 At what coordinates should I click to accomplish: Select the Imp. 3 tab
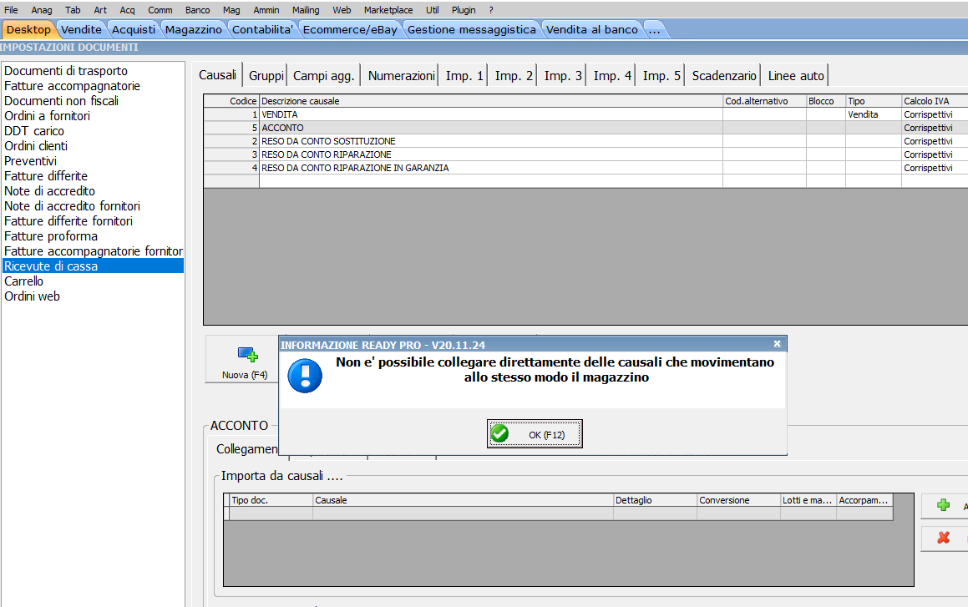coord(563,75)
